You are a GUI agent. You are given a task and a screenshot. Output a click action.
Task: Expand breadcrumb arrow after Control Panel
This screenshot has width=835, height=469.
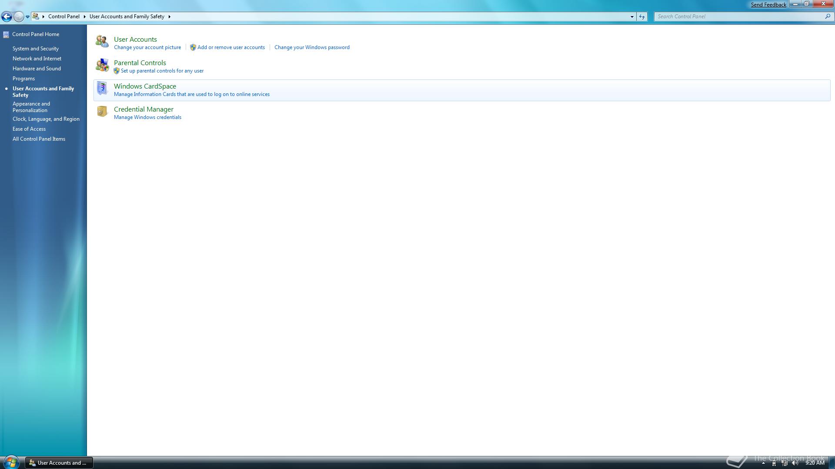tap(84, 17)
